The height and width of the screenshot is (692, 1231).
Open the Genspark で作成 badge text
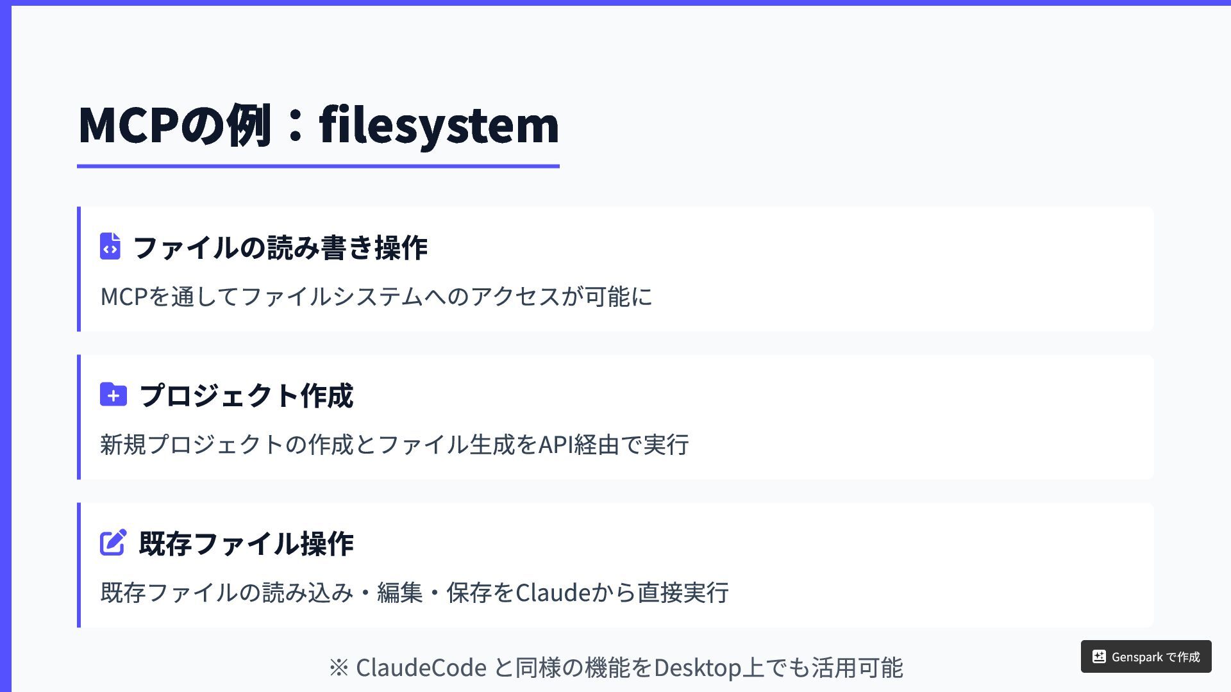(x=1155, y=657)
